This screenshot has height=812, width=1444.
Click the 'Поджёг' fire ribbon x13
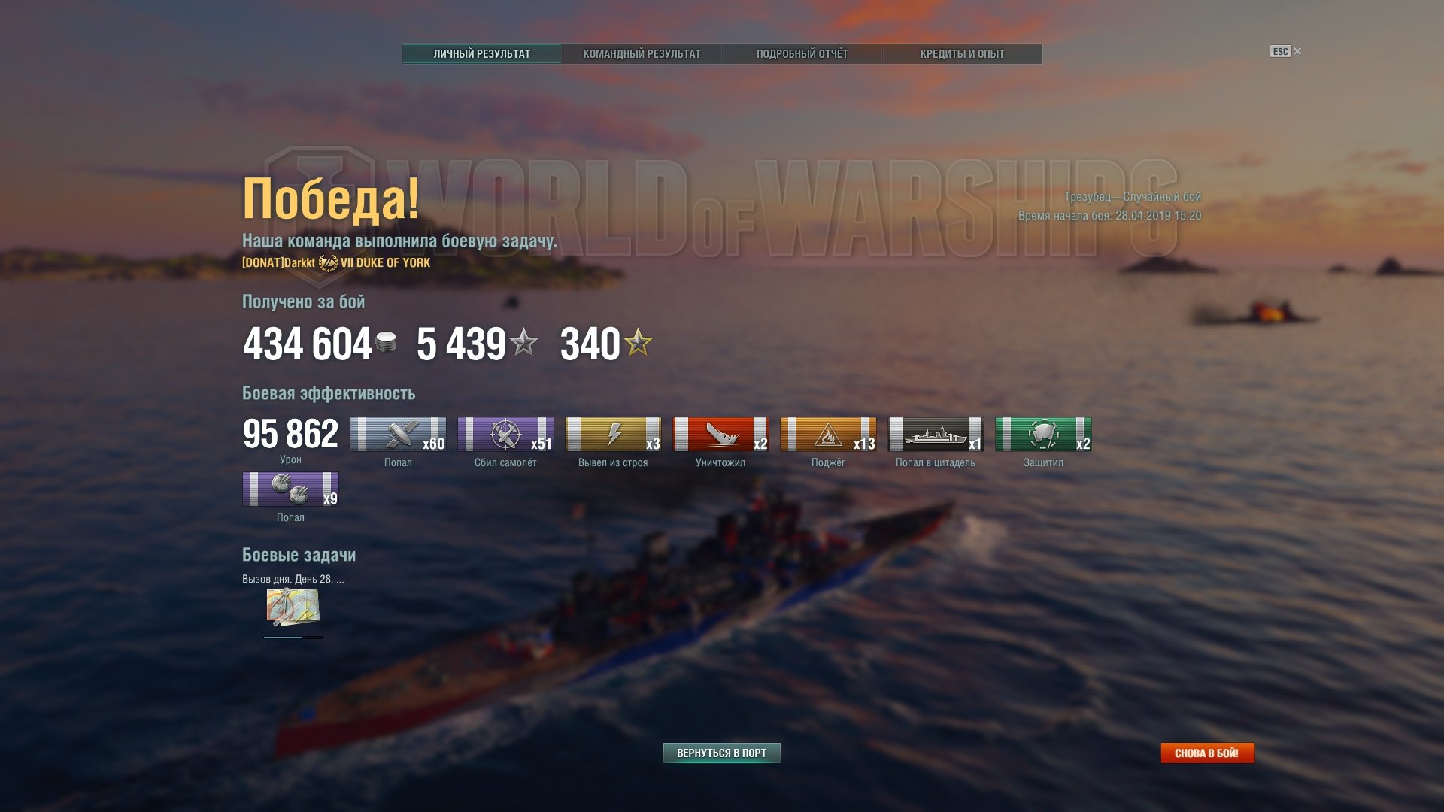tap(828, 435)
